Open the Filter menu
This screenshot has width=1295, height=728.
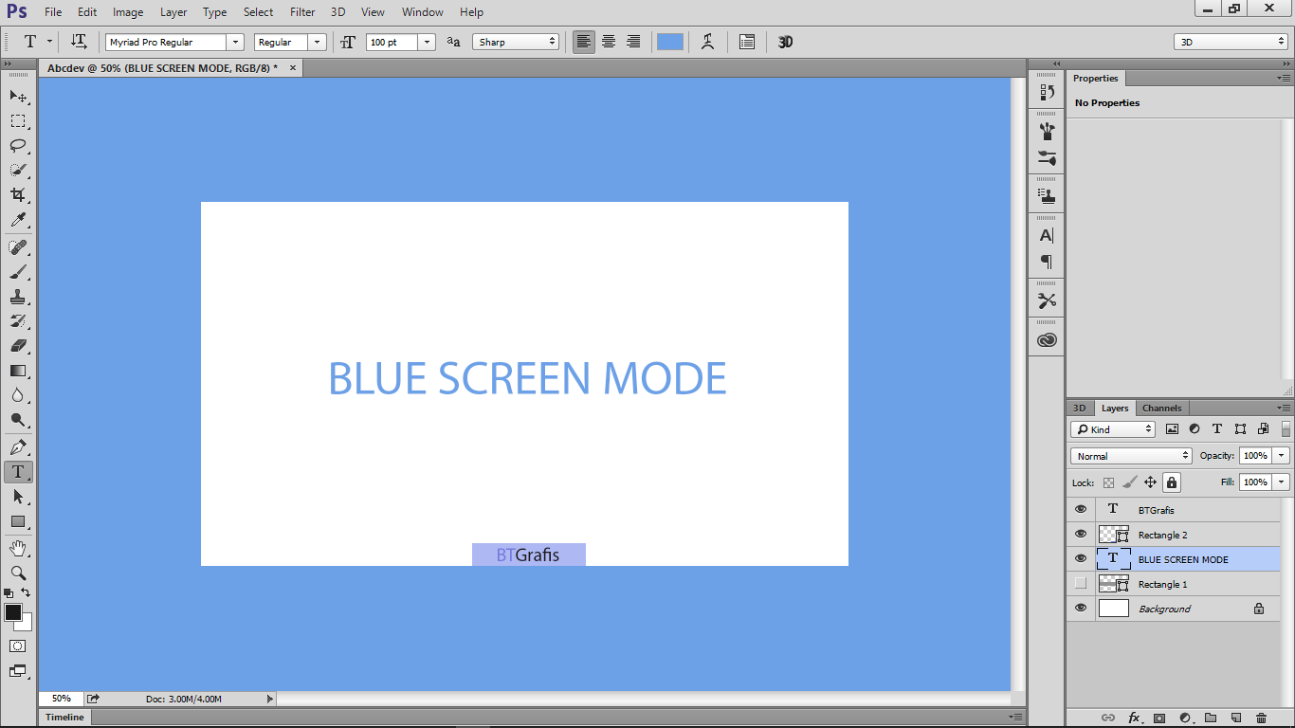coord(301,11)
